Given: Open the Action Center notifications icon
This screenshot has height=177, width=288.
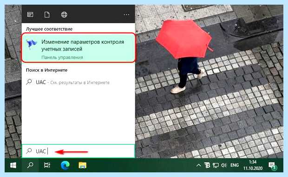Looking at the screenshot, I should (273, 166).
